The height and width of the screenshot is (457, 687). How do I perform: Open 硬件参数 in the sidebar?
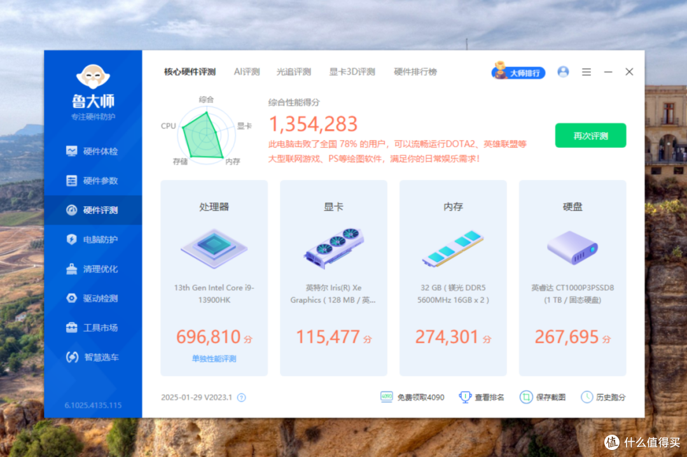[93, 181]
